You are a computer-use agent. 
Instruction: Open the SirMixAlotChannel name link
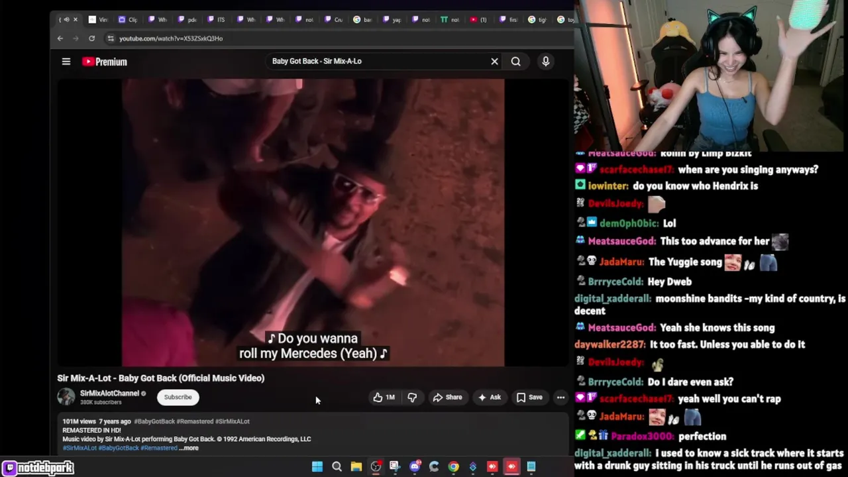coord(109,394)
